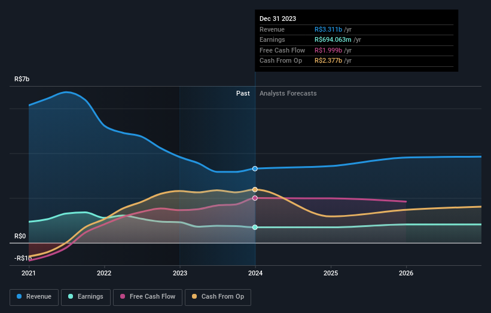Click the Analysts Forecasts label
Viewport: 491px width, 313px height.
click(288, 93)
